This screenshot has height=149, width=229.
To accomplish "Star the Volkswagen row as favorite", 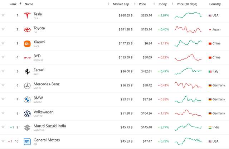I will [x=3, y=113].
